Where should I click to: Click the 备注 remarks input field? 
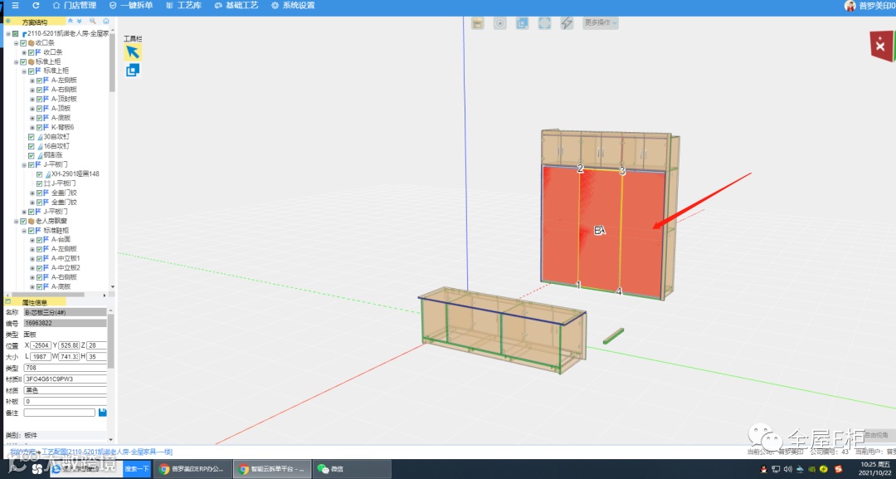[60, 412]
